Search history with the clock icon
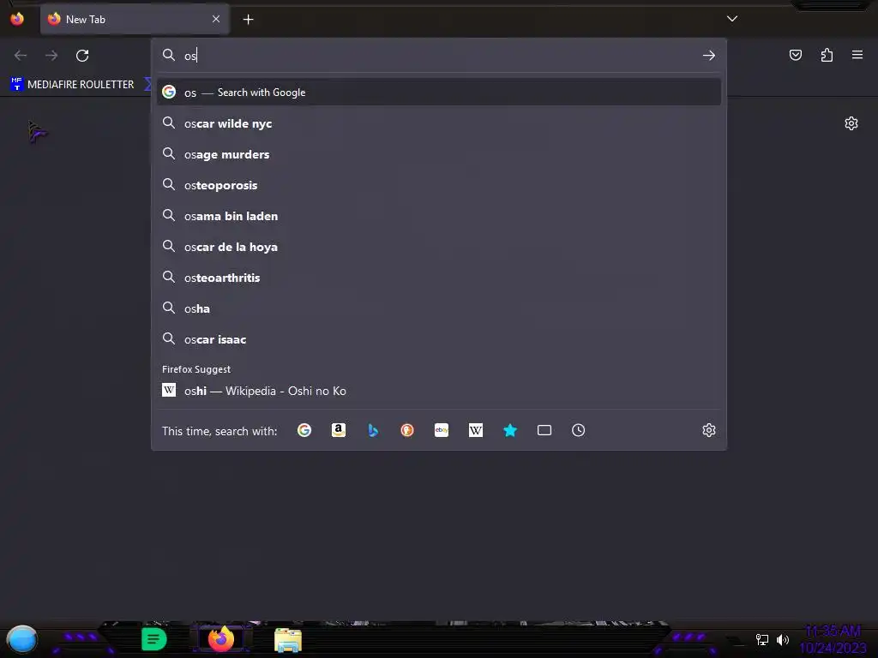 point(579,430)
